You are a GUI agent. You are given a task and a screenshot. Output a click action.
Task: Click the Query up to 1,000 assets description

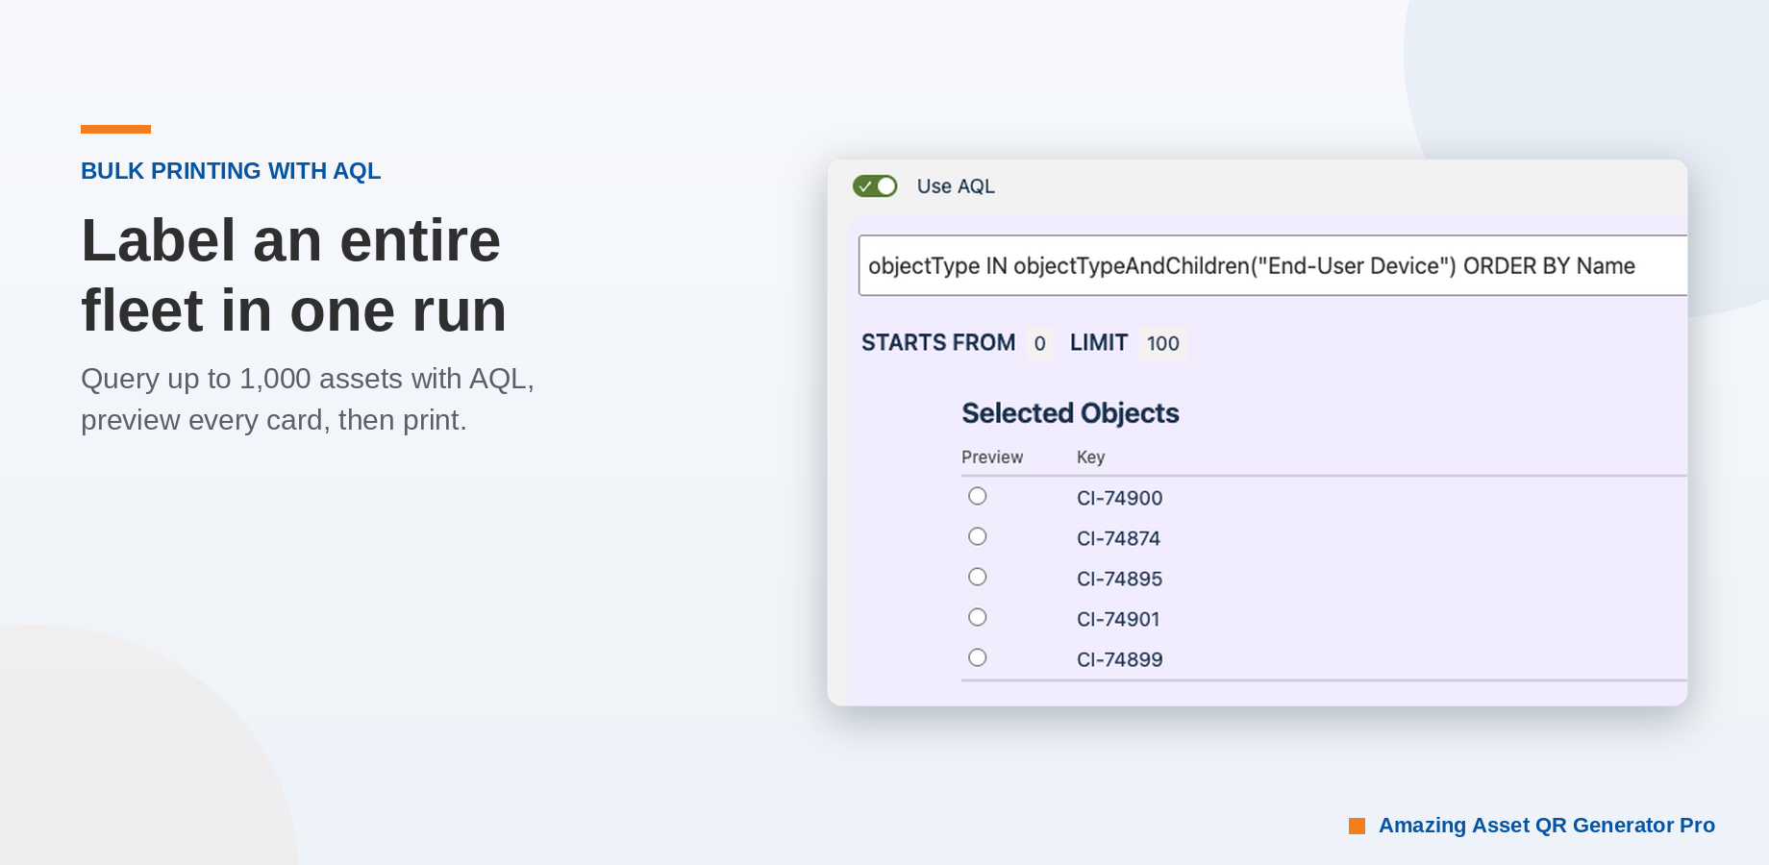308,399
